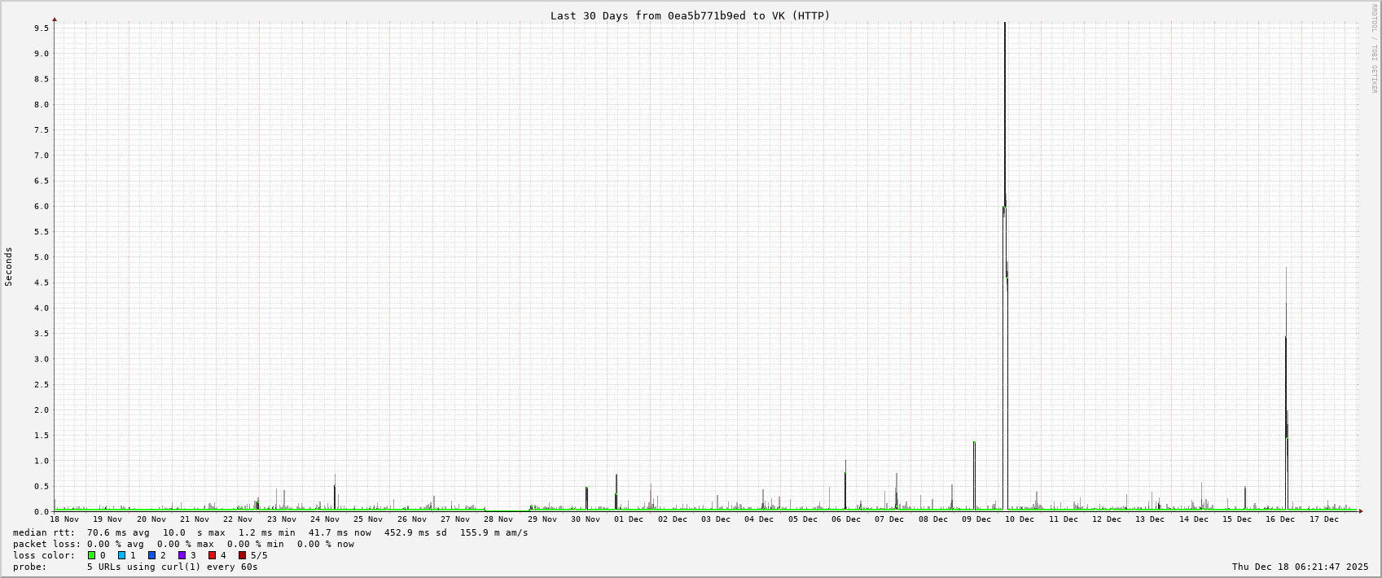Select the dark red 5/5 loss swatch
Screen dimensions: 1382x578
coord(242,555)
